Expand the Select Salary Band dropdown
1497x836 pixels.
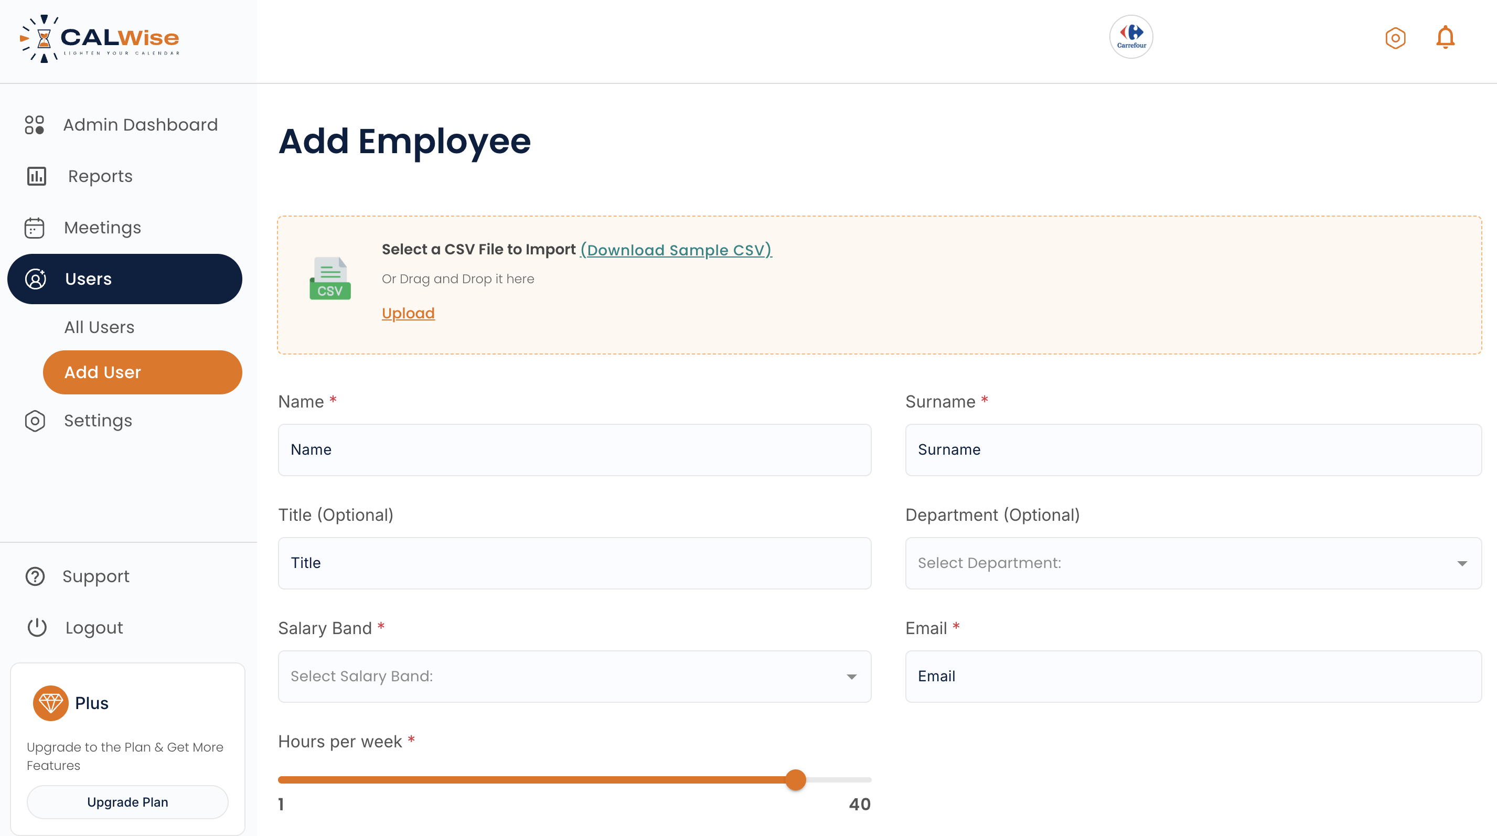point(574,676)
